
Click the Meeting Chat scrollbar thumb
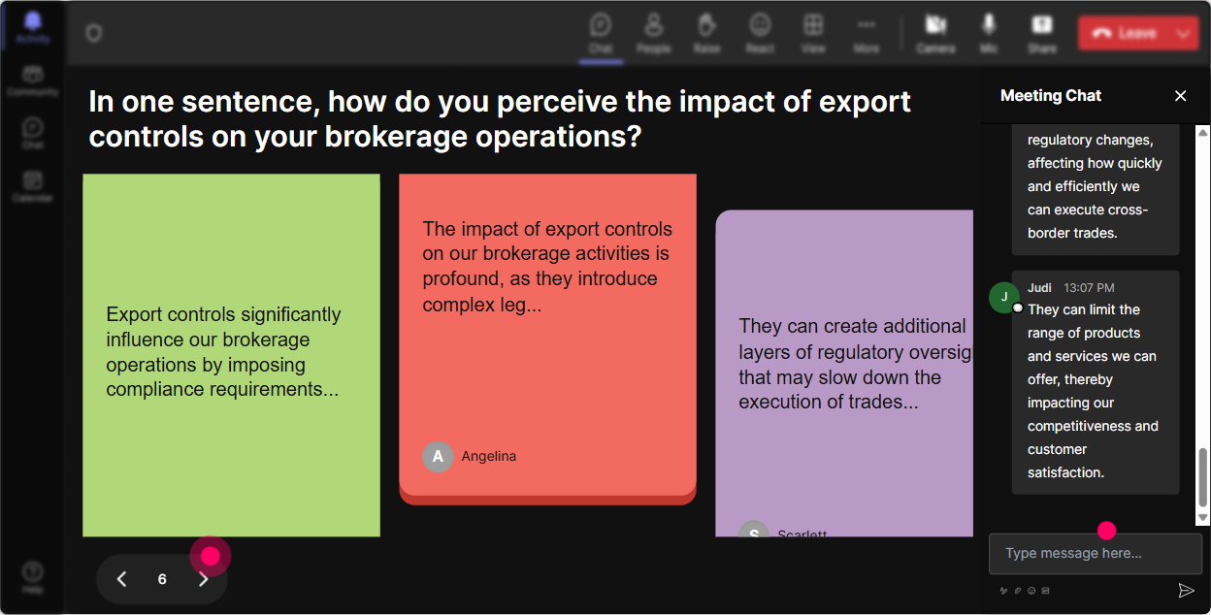coord(1203,477)
